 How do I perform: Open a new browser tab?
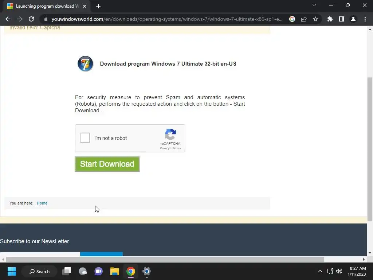(x=98, y=6)
